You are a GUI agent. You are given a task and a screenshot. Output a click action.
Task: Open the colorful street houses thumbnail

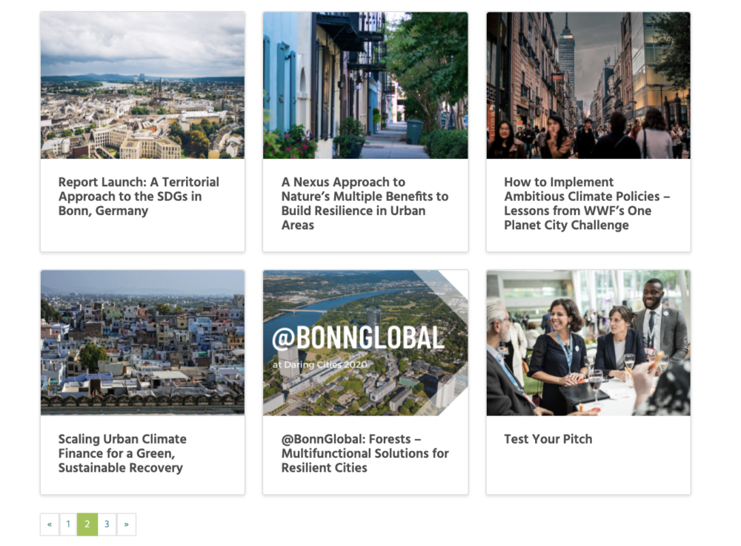[x=365, y=85]
